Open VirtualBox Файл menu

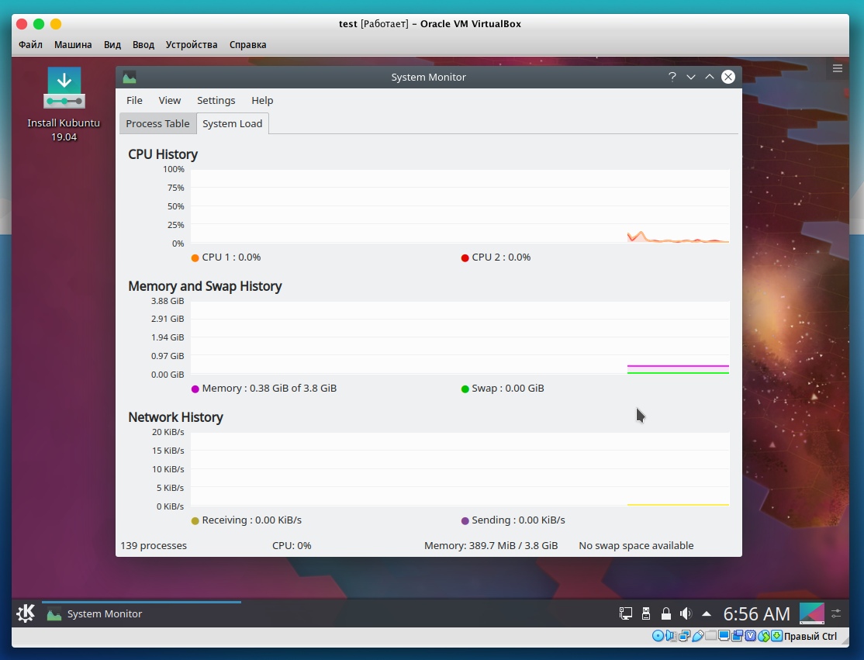click(x=30, y=45)
